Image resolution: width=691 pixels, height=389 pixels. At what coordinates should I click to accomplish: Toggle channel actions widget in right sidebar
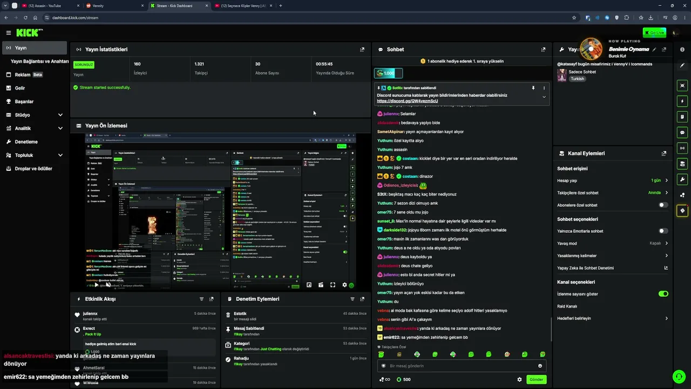click(682, 164)
